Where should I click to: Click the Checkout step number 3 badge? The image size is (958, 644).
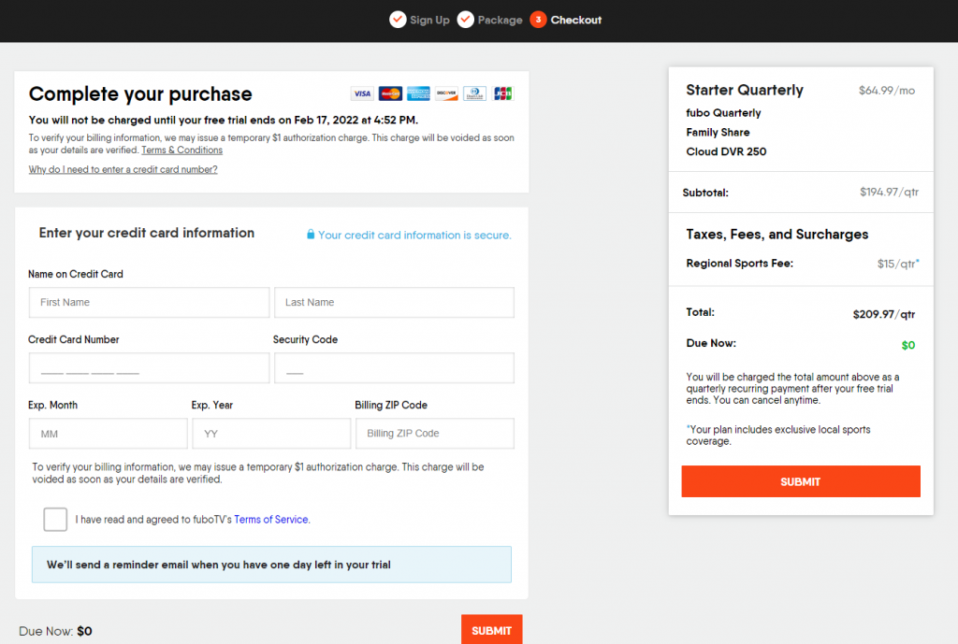(x=538, y=20)
